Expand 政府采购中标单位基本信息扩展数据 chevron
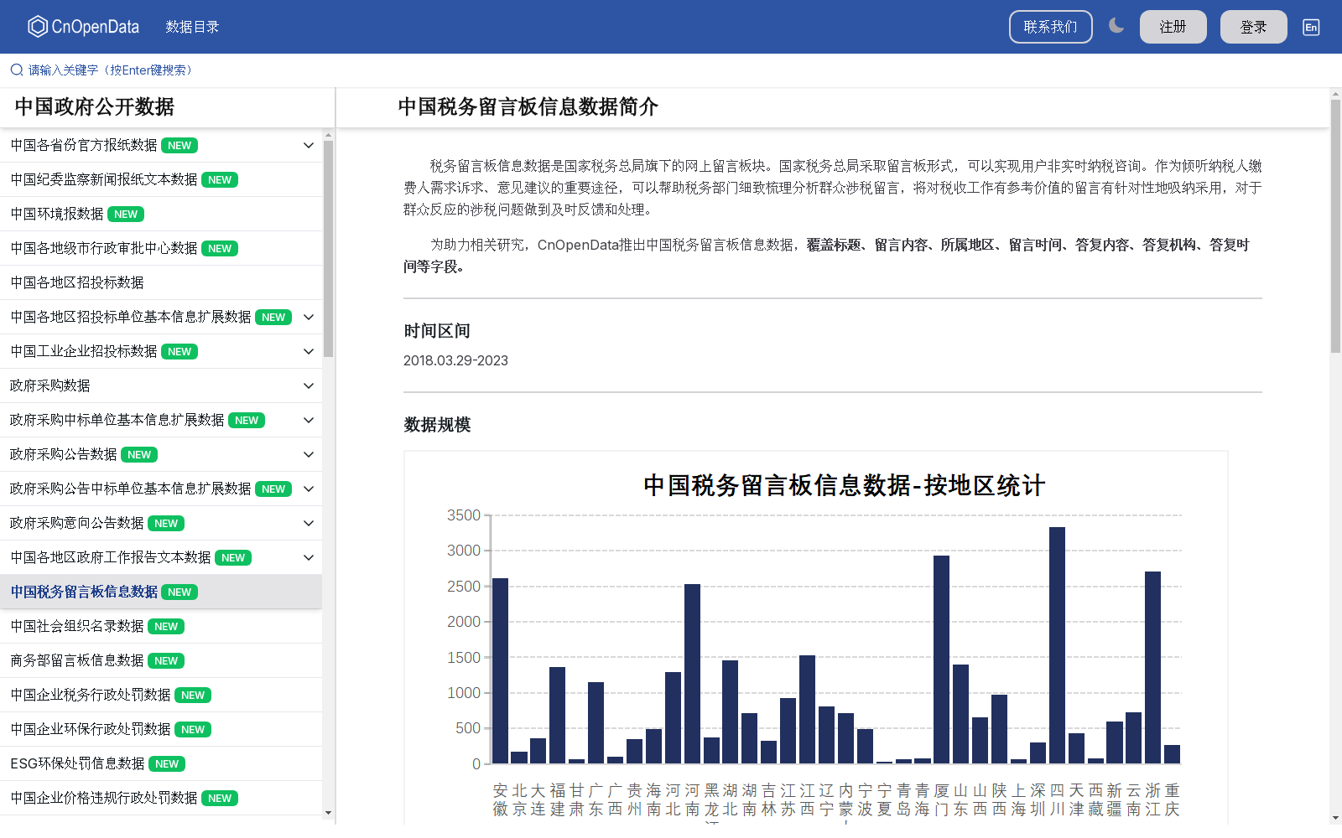 pyautogui.click(x=309, y=421)
